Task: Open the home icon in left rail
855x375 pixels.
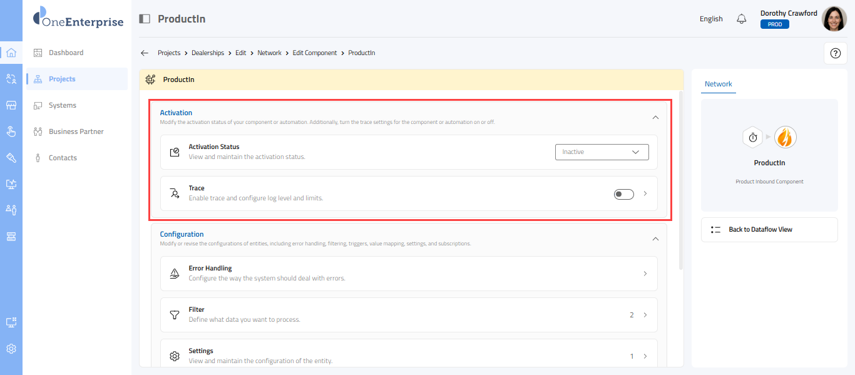Action: 11,53
